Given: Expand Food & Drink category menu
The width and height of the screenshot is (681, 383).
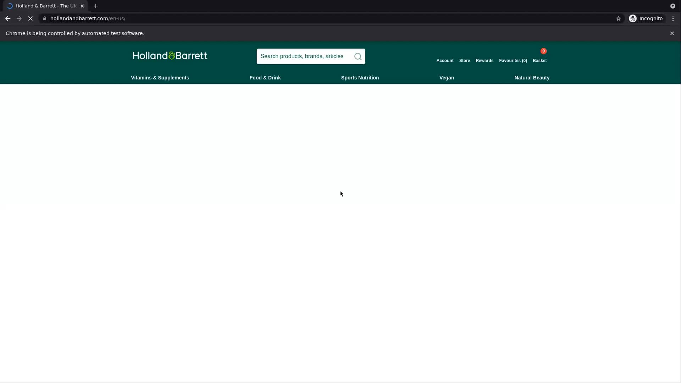Looking at the screenshot, I should tap(265, 78).
